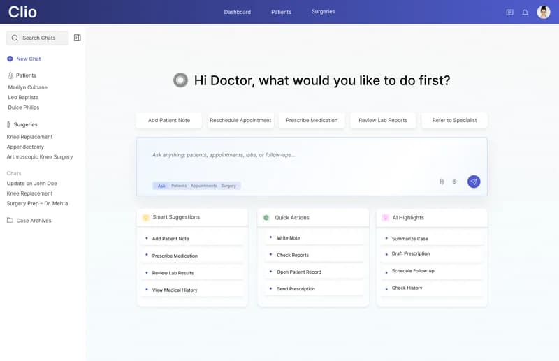Attach a file with the paperclip icon
The width and height of the screenshot is (559, 361).
click(442, 182)
